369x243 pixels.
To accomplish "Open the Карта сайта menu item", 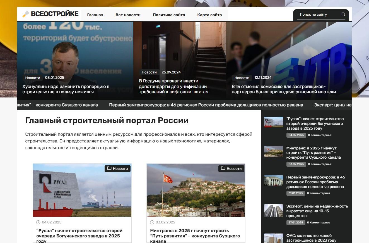I will (x=209, y=15).
